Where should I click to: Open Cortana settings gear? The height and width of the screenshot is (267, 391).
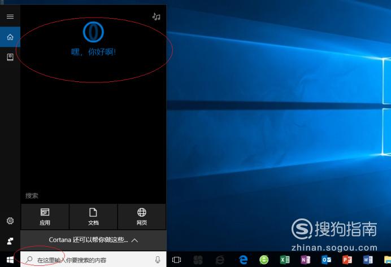[10, 221]
